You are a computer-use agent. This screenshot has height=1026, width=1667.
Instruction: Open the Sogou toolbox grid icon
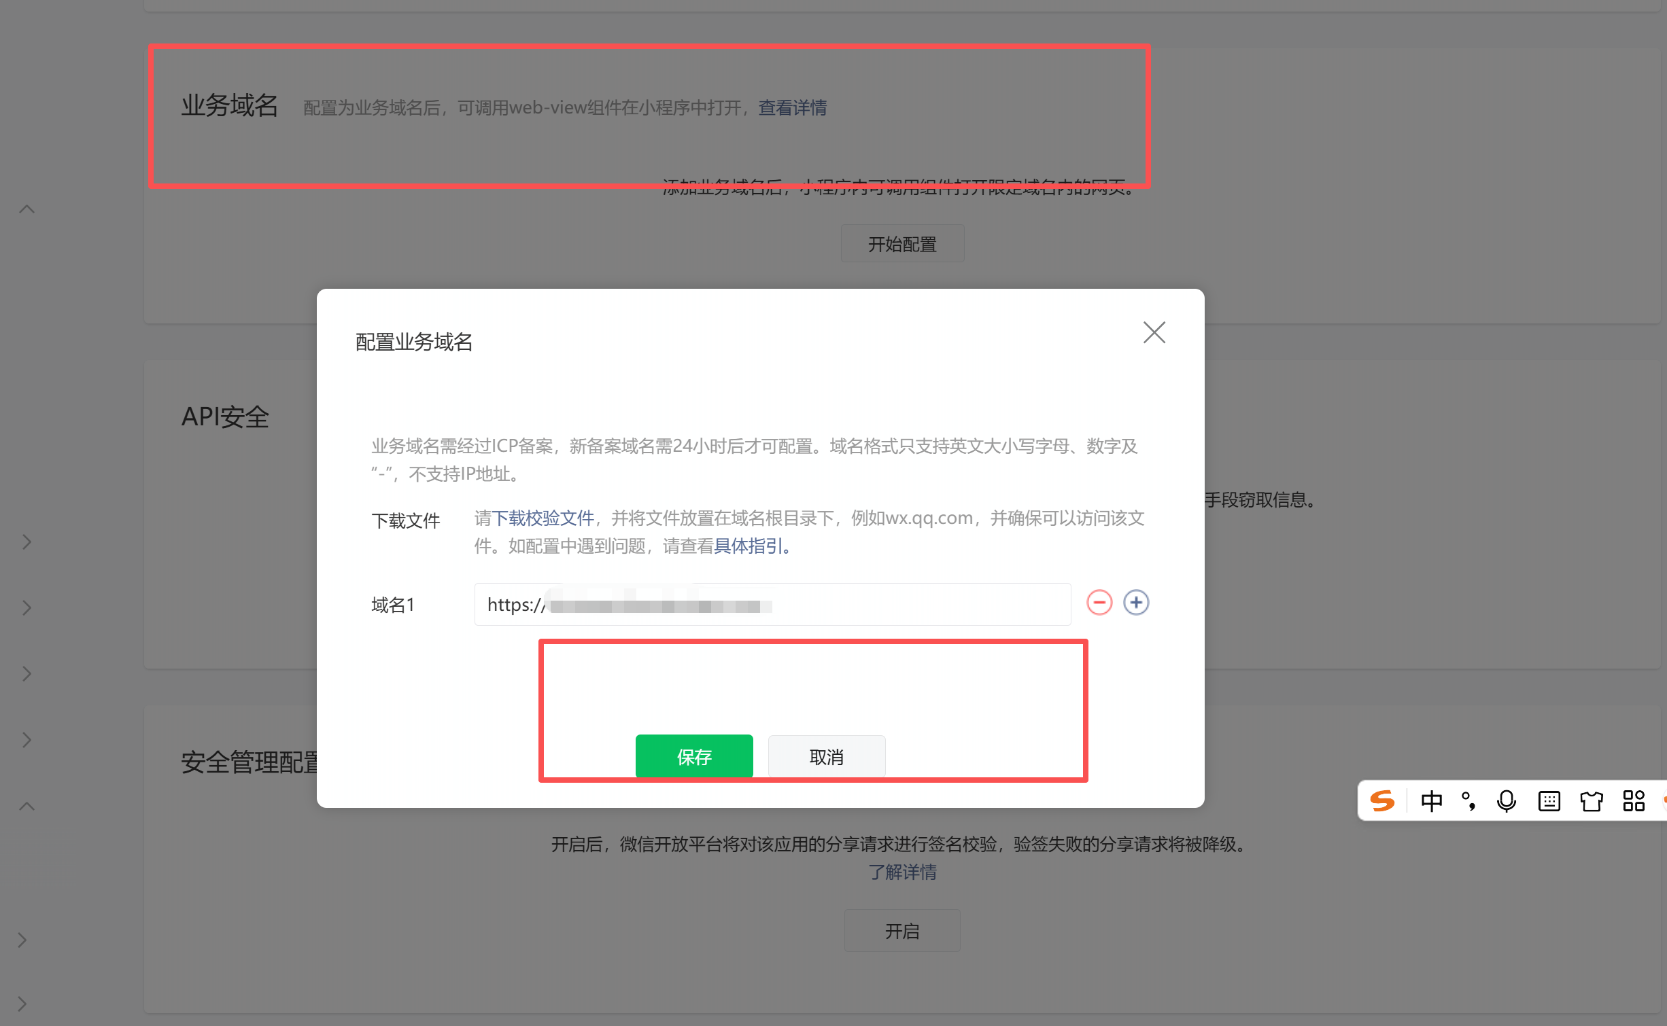point(1633,801)
